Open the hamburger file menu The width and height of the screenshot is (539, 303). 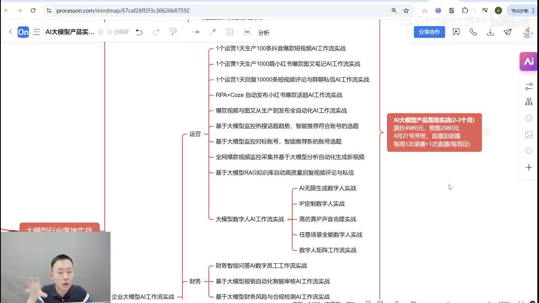37,32
